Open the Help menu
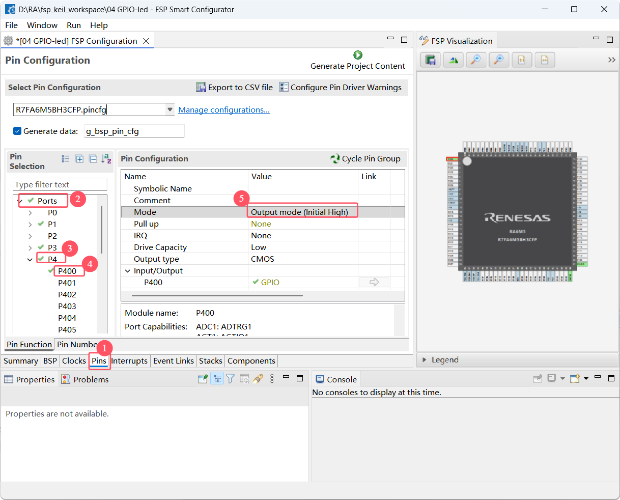 click(99, 25)
